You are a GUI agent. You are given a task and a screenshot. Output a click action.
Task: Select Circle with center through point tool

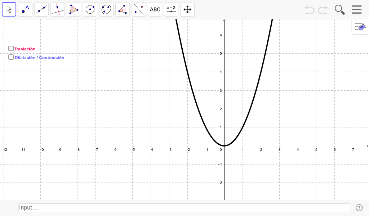pos(90,9)
